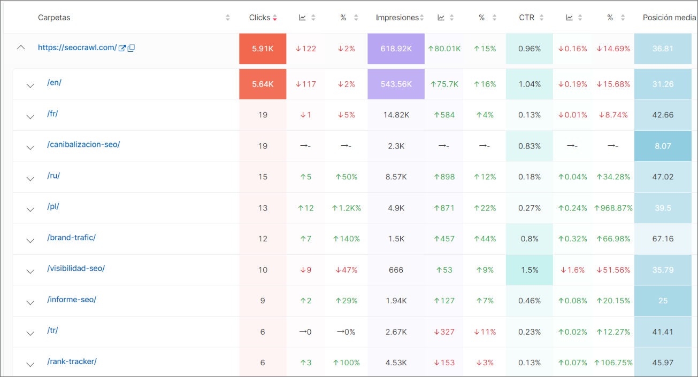Click the Clicks column sort arrows

(x=275, y=18)
